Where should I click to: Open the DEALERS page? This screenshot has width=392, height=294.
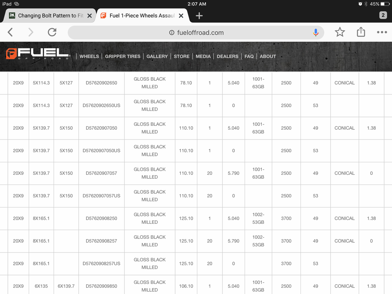(x=227, y=56)
